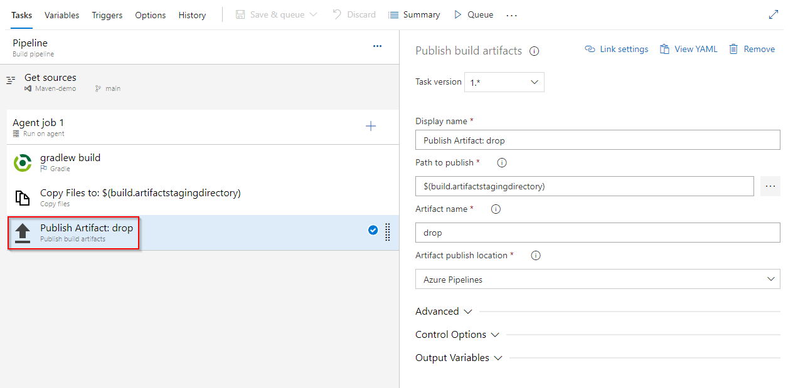Open the Artifact publish location dropdown
Viewport: 793px width, 388px height.
click(x=597, y=278)
